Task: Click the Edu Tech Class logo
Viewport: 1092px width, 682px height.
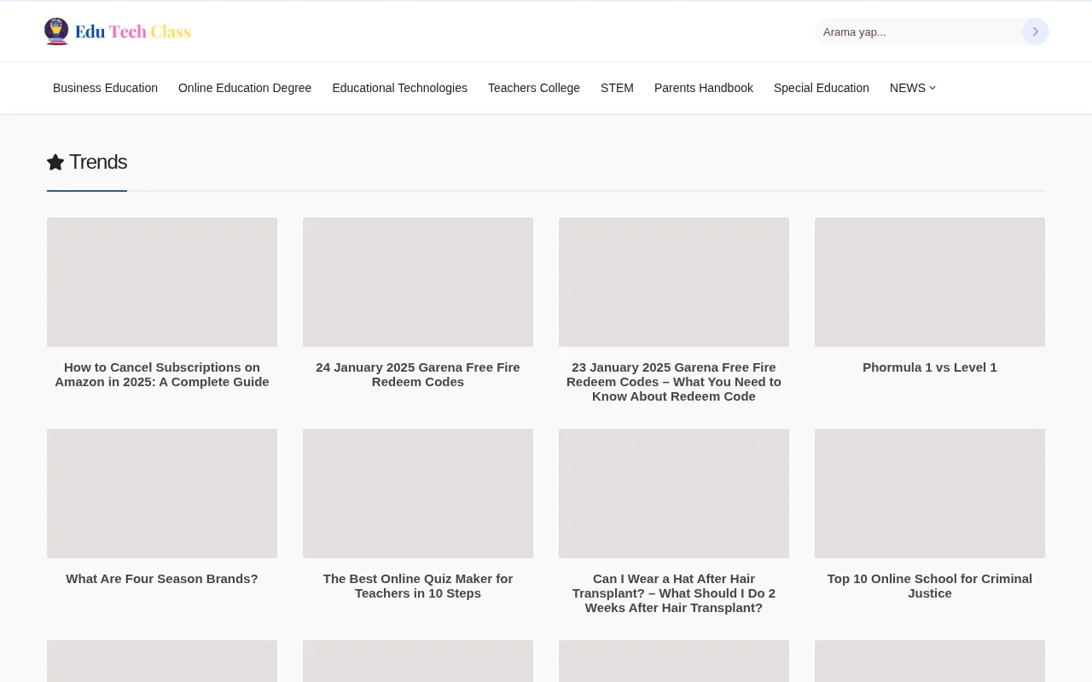Action: 118,32
